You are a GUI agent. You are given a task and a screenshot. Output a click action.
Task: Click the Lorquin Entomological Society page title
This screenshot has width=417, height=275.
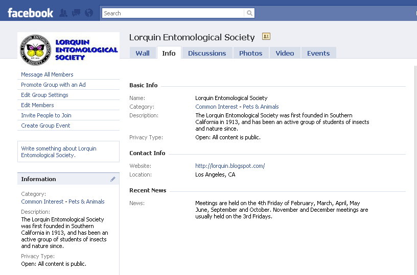(192, 37)
